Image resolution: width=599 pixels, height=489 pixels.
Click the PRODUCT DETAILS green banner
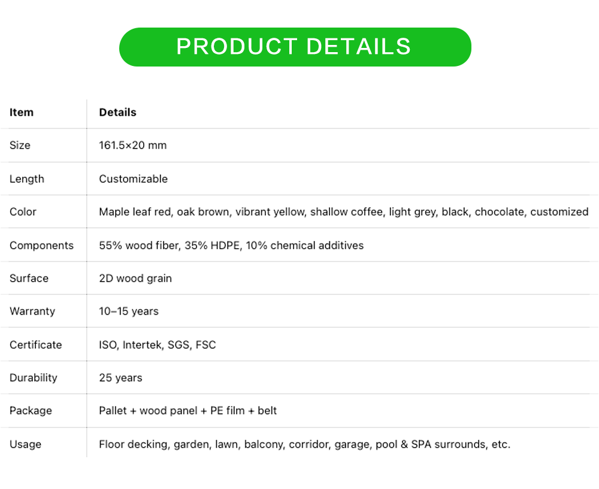pyautogui.click(x=295, y=47)
